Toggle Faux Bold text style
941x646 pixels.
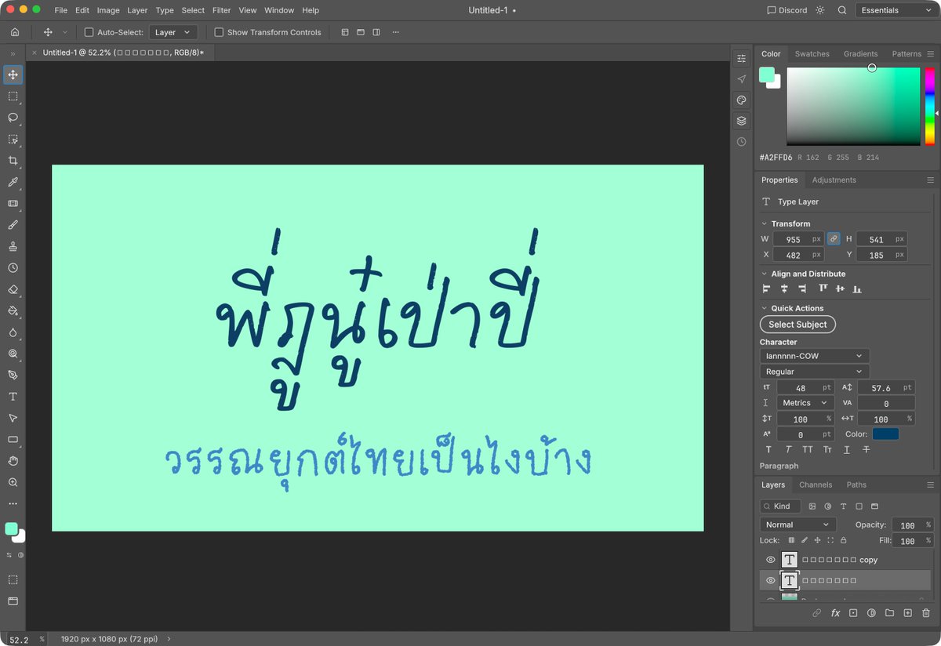(768, 450)
